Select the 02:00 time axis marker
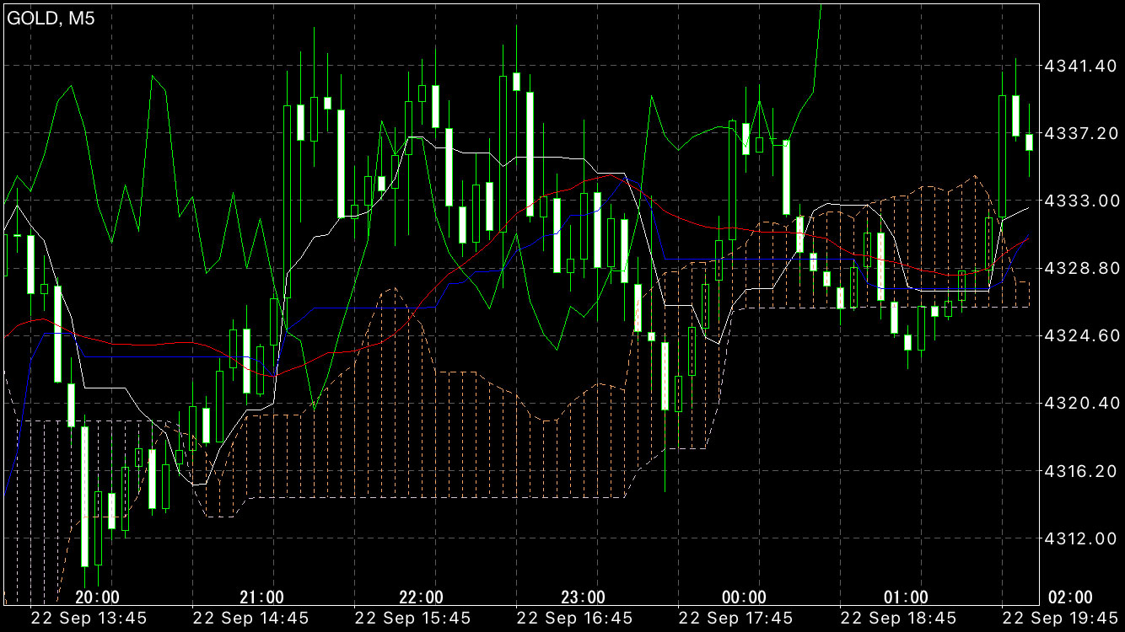Image resolution: width=1125 pixels, height=632 pixels. tap(1069, 597)
